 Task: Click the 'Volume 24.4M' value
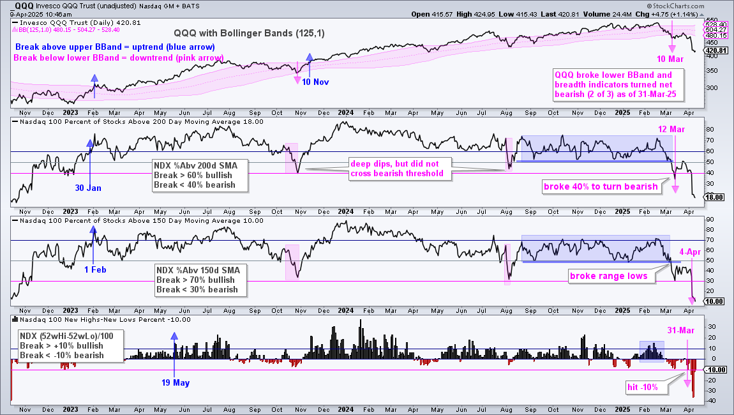607,14
